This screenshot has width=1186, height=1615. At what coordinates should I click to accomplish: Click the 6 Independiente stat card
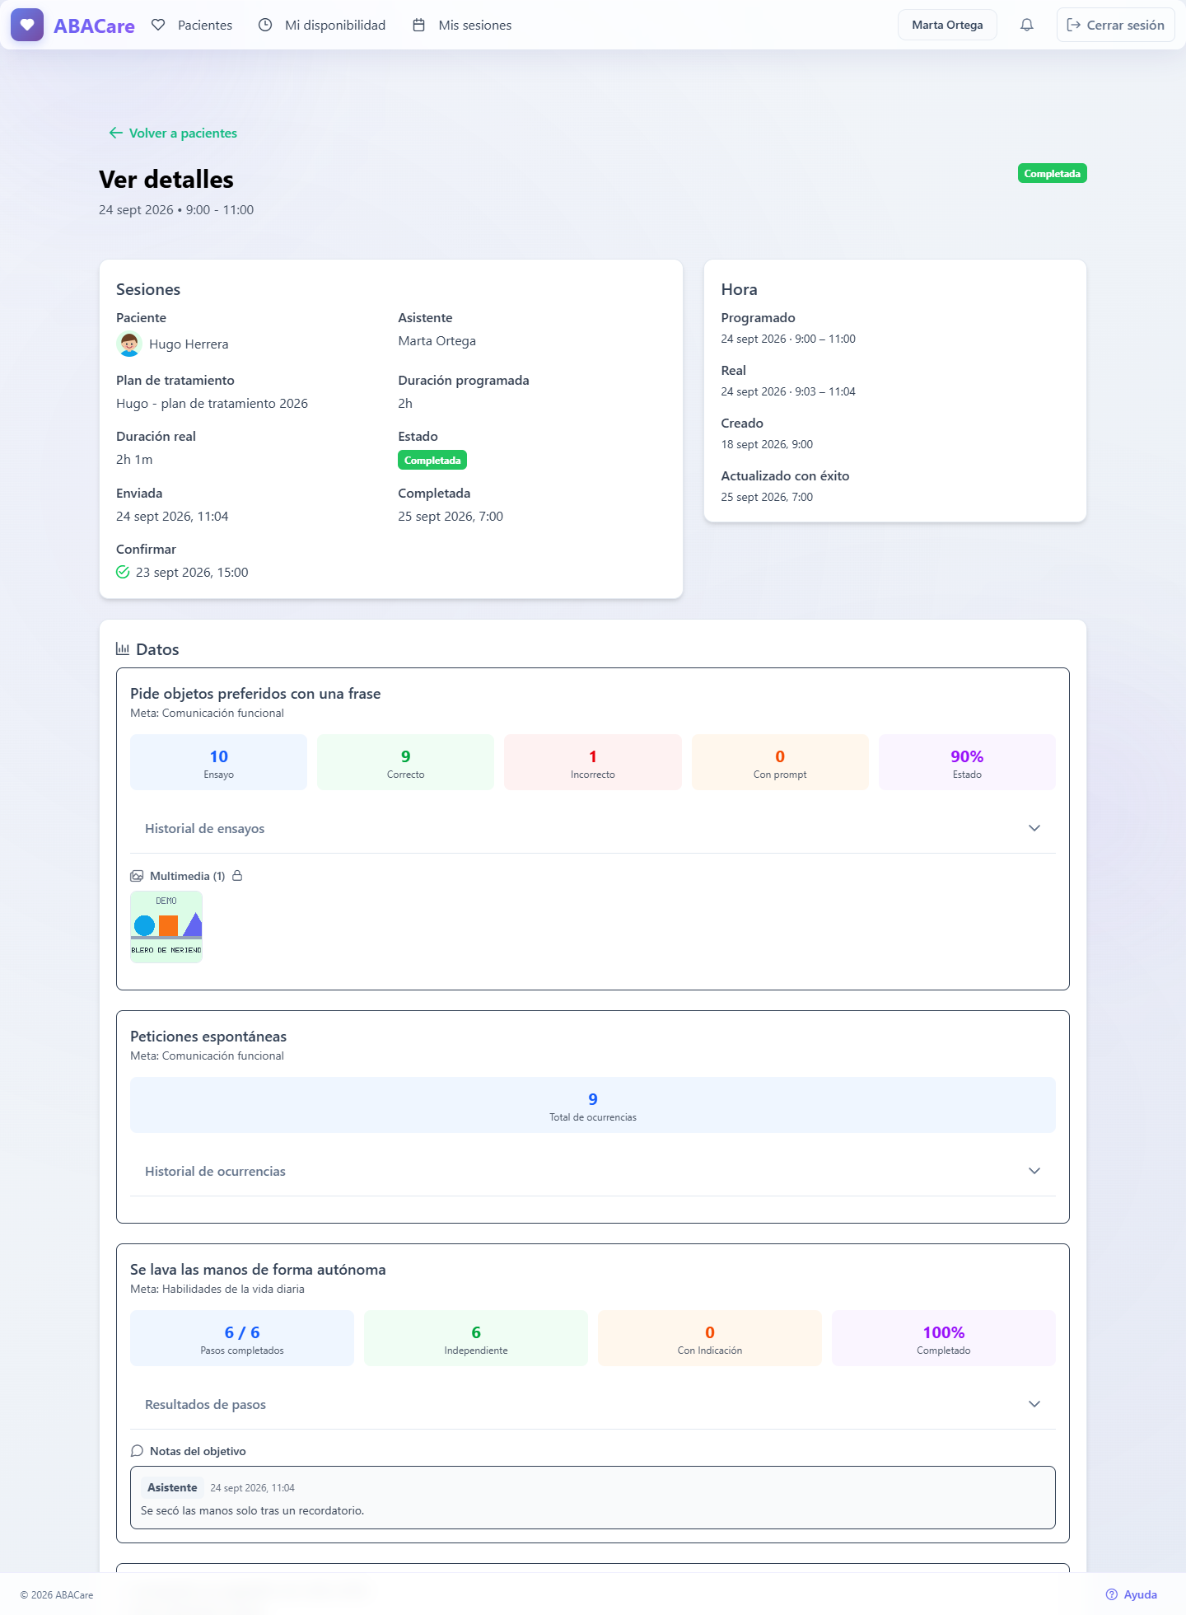(x=476, y=1338)
